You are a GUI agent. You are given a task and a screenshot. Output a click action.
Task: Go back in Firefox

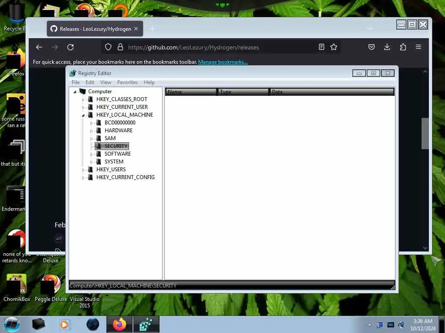39,47
